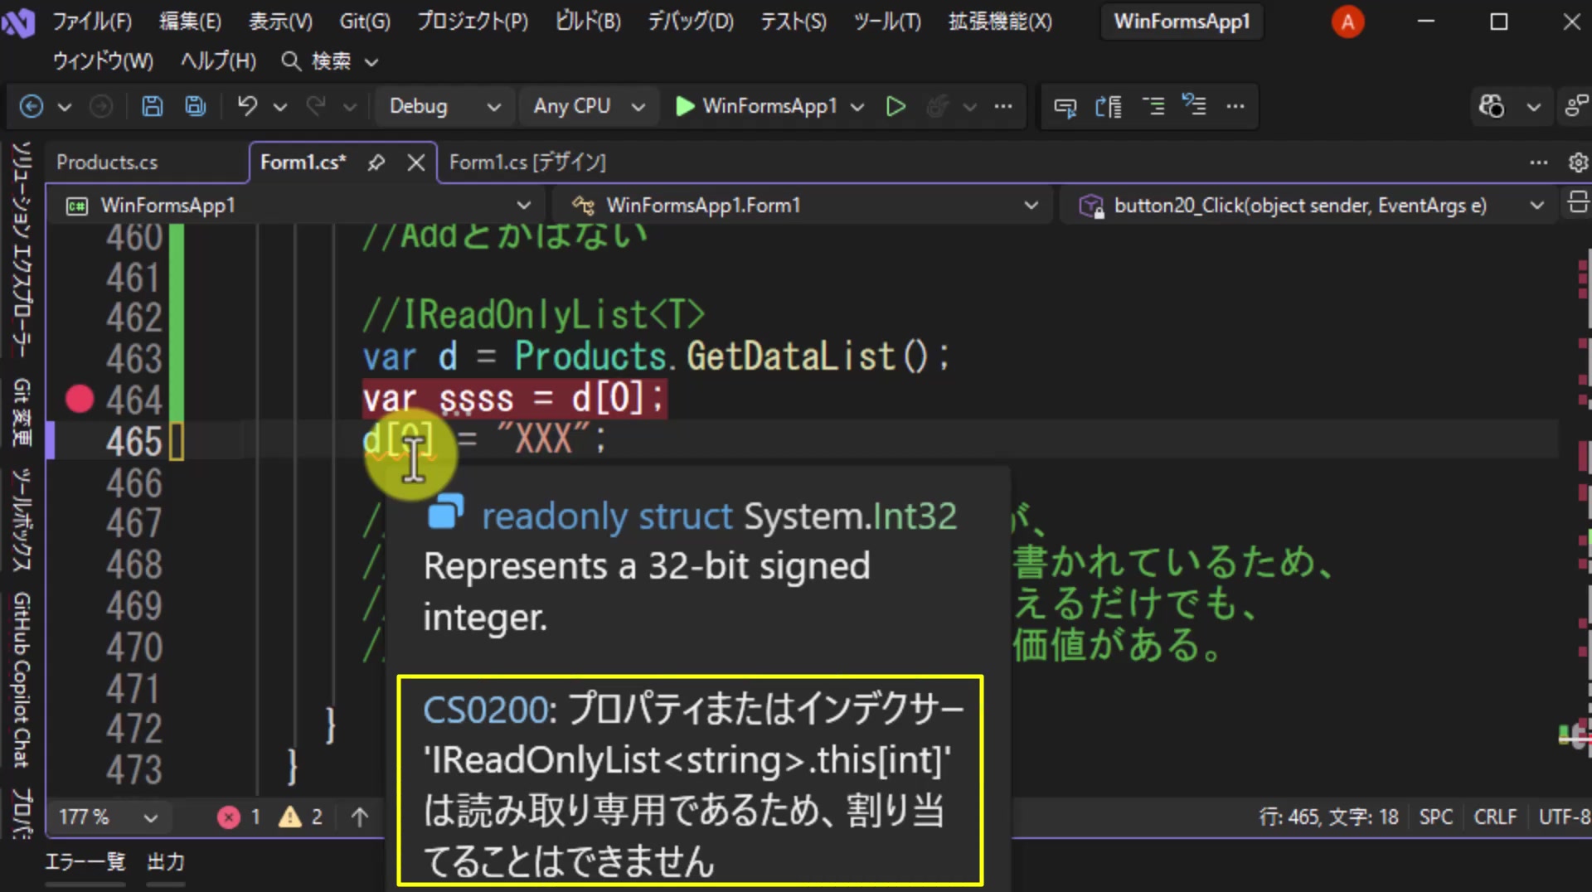
Task: Click the yellow warning count icon
Action: pyautogui.click(x=290, y=817)
